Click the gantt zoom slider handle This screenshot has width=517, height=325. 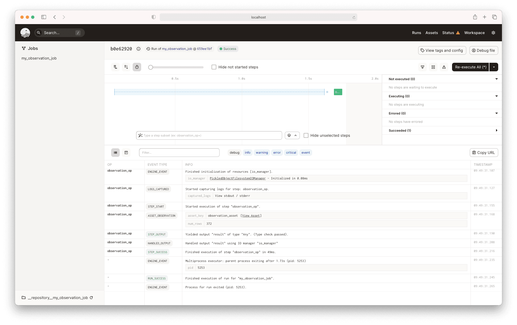point(151,67)
